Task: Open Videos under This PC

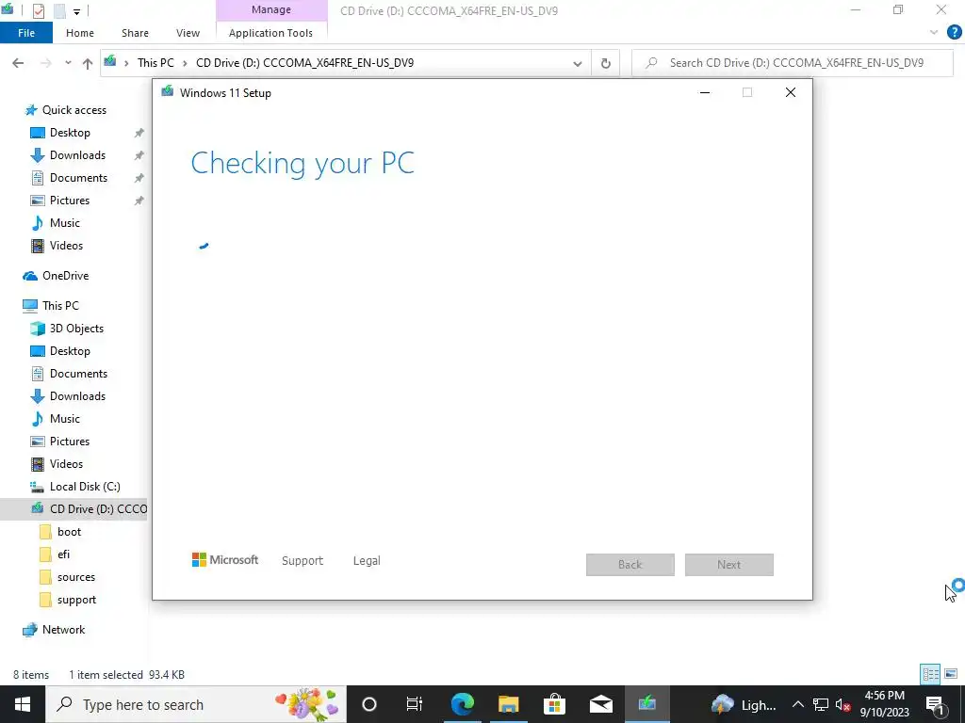Action: pyautogui.click(x=66, y=464)
